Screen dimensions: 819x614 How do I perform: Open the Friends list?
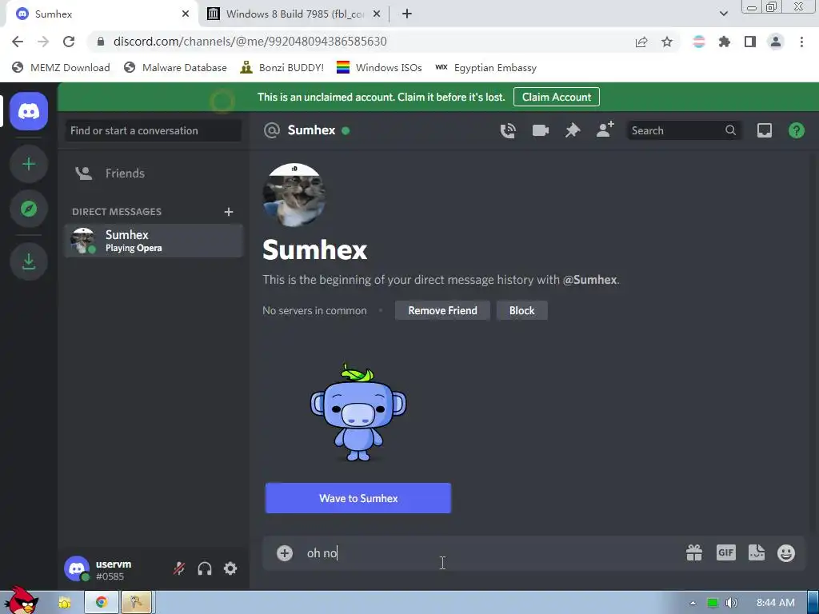[x=154, y=173]
